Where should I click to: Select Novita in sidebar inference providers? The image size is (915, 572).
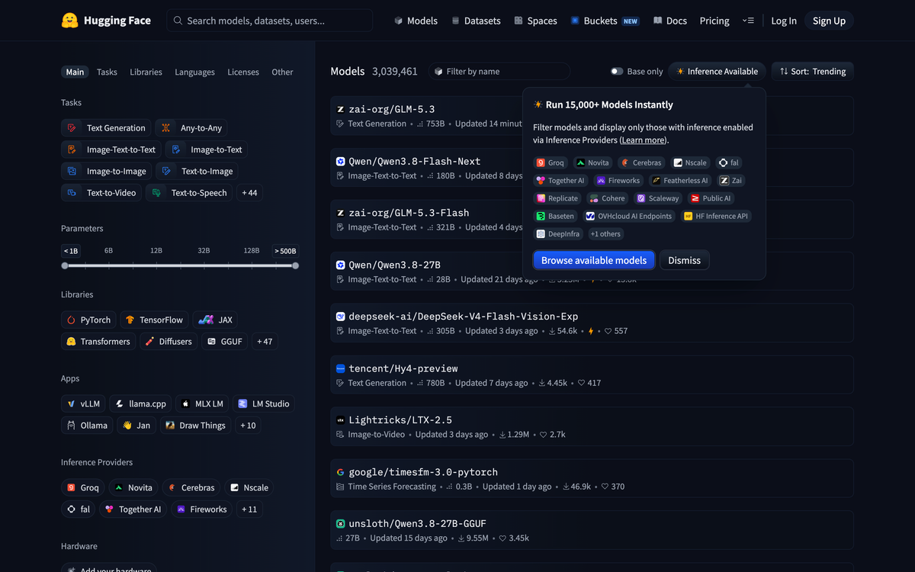[133, 487]
